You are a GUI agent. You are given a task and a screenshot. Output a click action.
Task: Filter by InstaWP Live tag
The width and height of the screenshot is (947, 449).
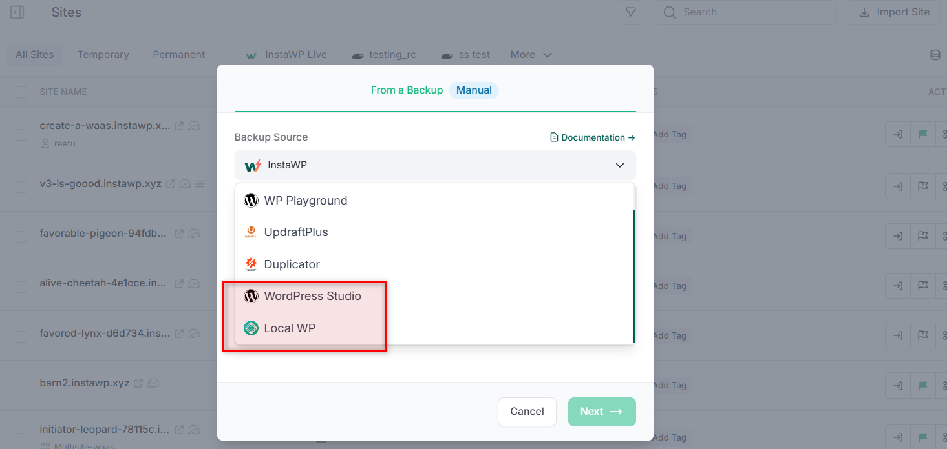(286, 55)
